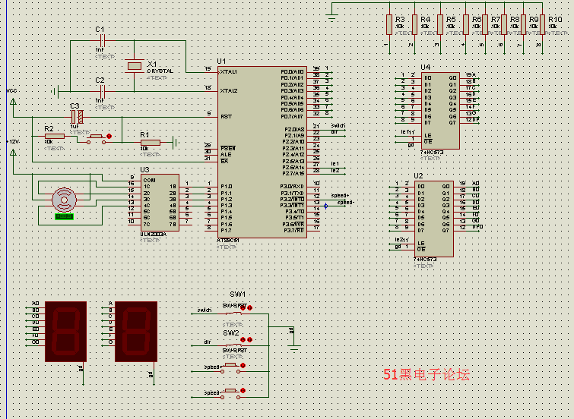The image size is (574, 419).
Task: Click the le2 net label at P2.7
Action: tap(335, 170)
